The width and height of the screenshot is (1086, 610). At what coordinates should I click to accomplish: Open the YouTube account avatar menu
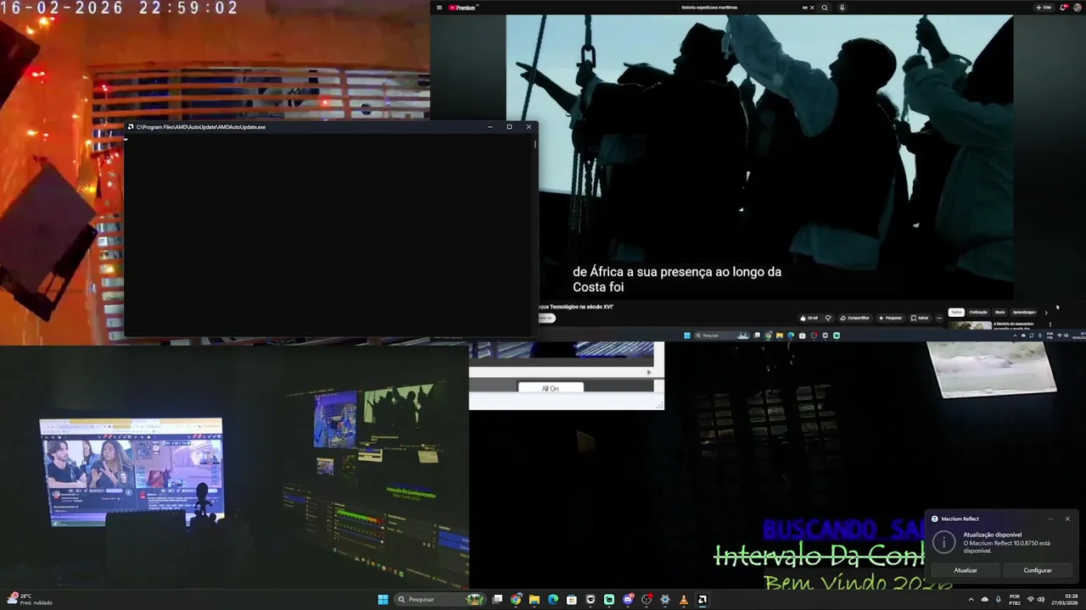pyautogui.click(x=1078, y=8)
